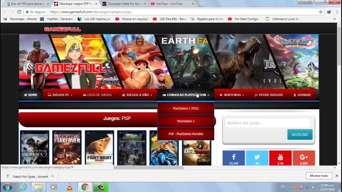Click the Chrome back arrow
This screenshot has height=192, width=342.
click(5, 12)
